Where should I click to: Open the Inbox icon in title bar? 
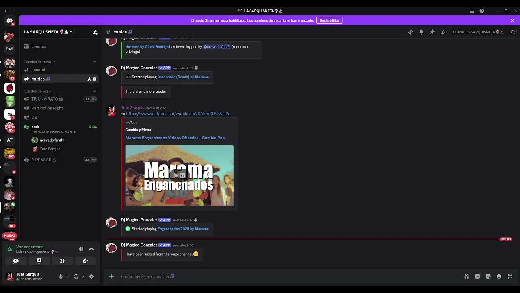coord(472,11)
